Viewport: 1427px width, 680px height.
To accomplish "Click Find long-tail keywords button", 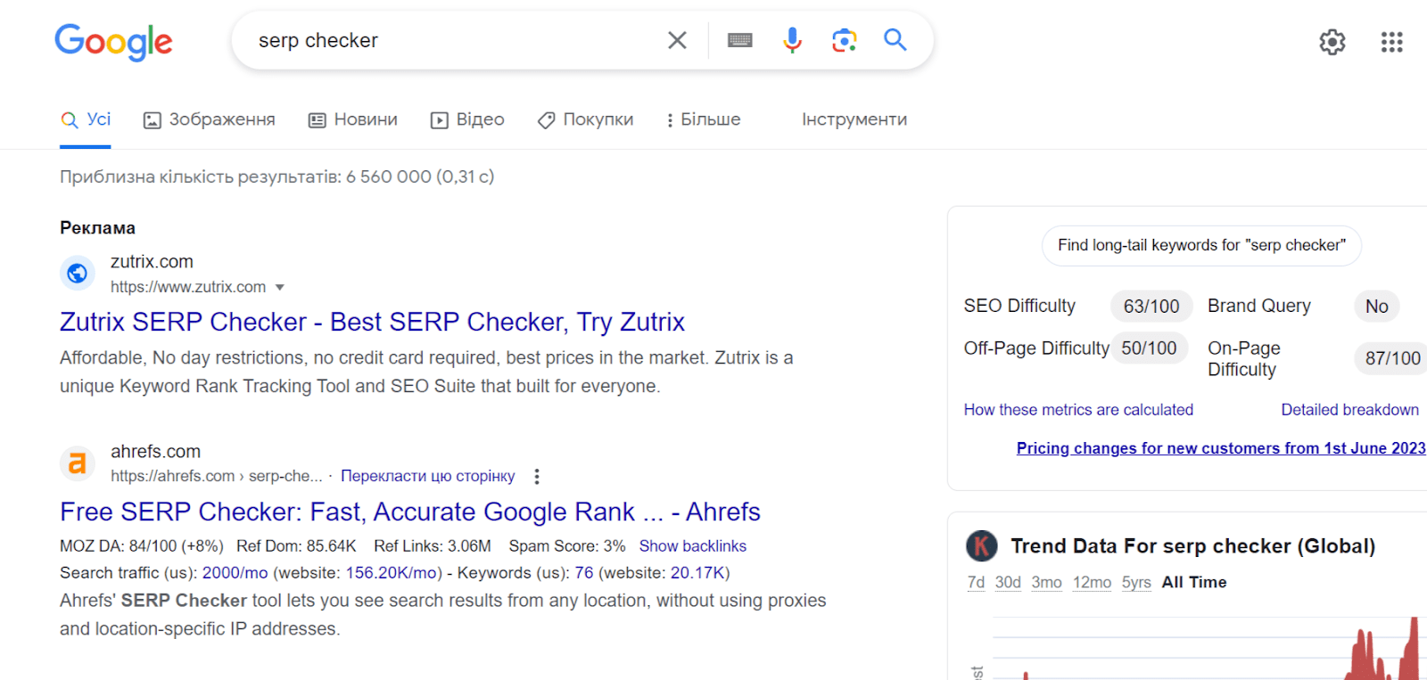I will pyautogui.click(x=1201, y=245).
